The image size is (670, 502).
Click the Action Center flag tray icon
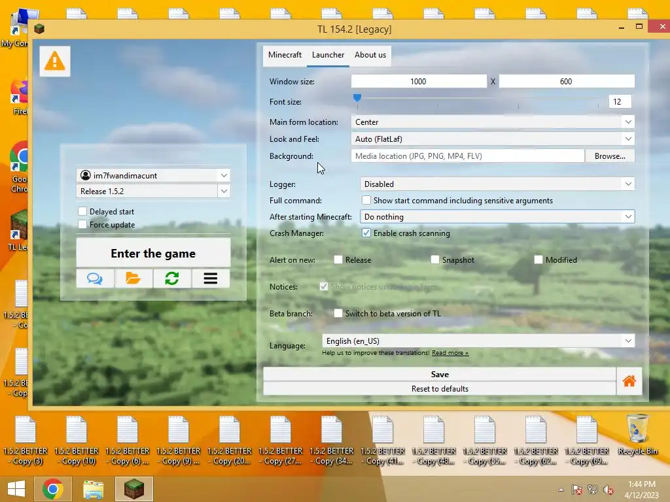coord(577,490)
